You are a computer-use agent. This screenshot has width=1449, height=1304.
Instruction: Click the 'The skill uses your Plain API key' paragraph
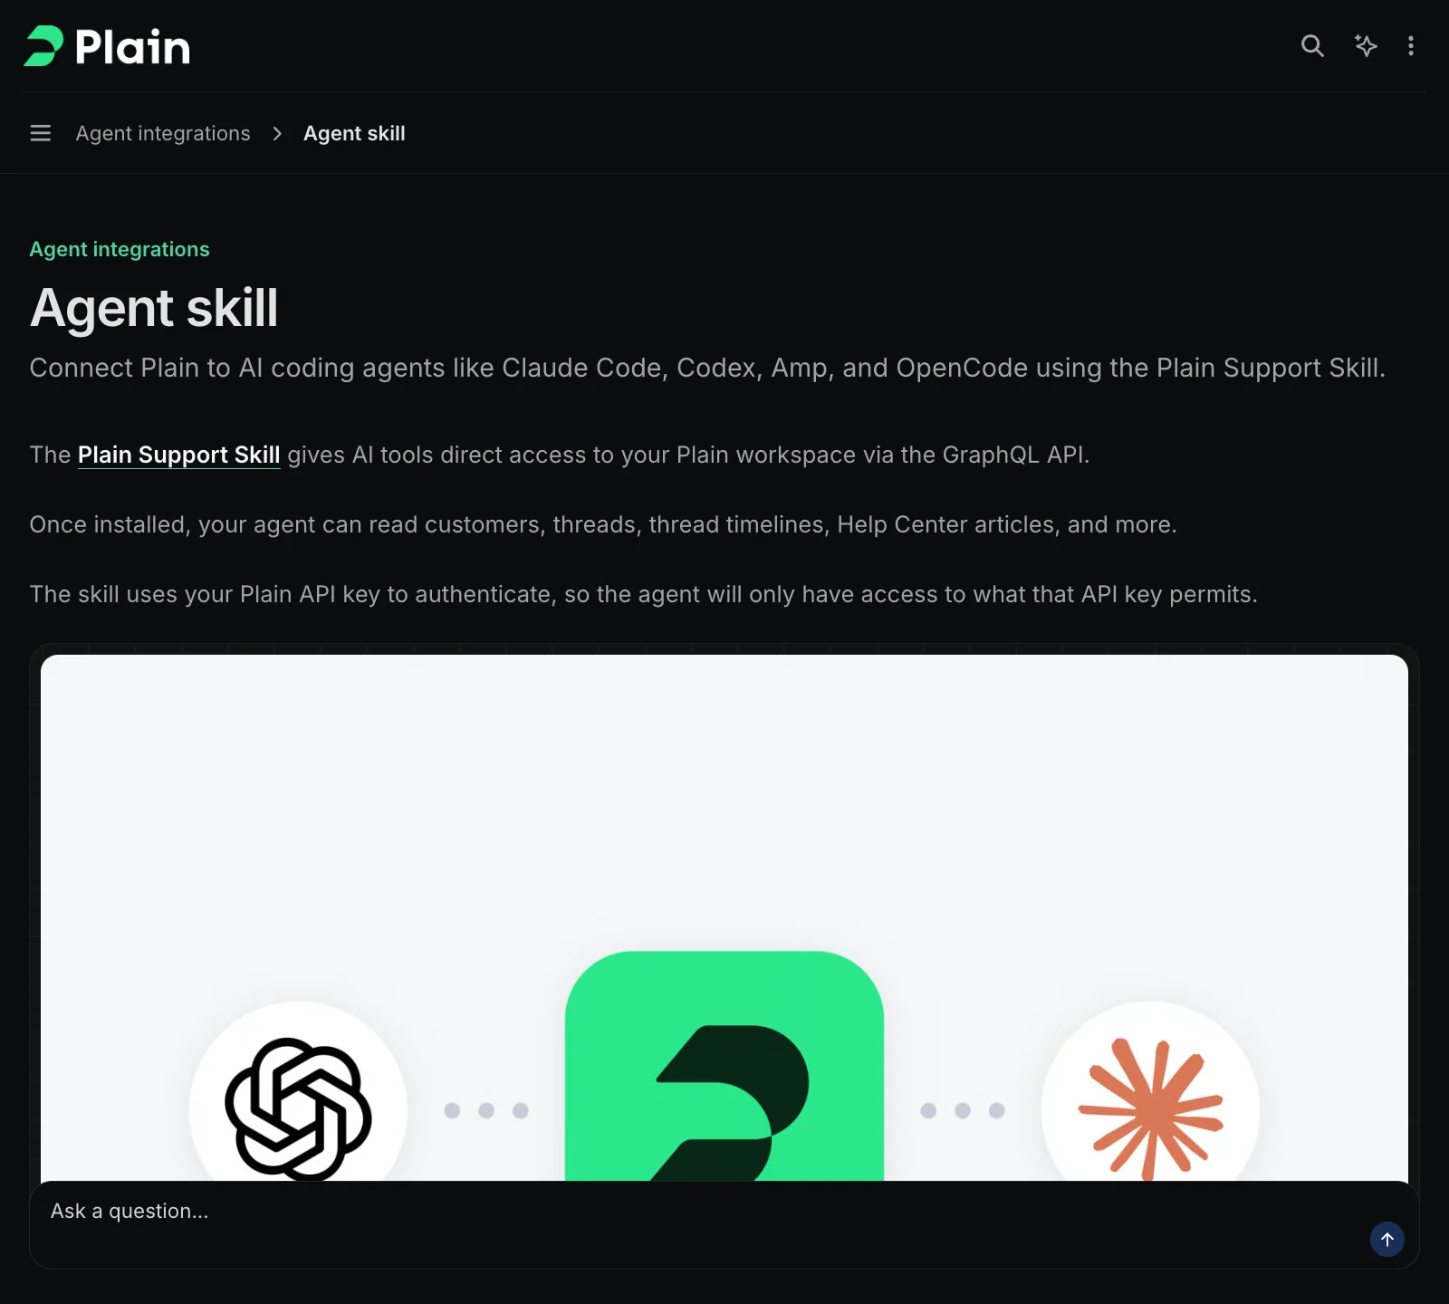[644, 594]
